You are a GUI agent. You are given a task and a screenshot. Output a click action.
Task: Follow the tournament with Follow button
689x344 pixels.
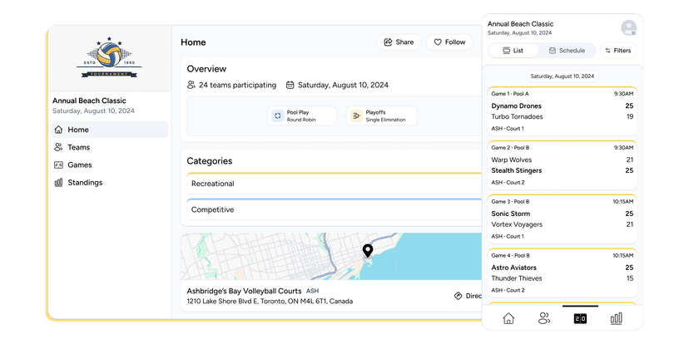[449, 42]
